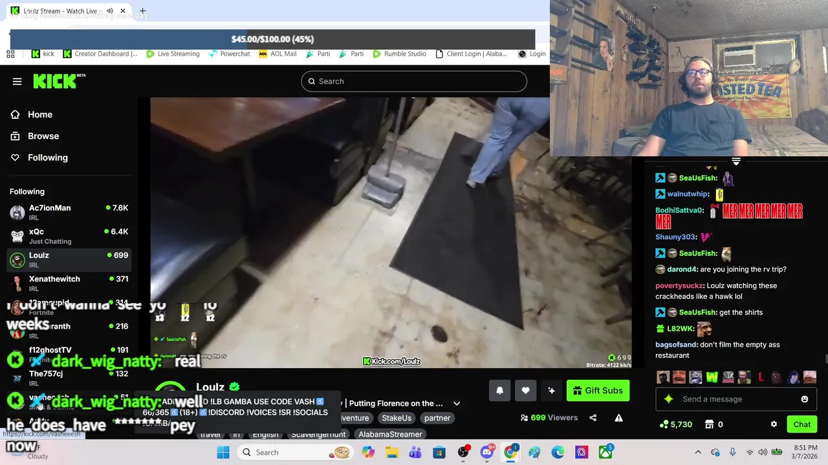This screenshot has width=828, height=465.
Task: Click the sparkle icon in the message box
Action: point(669,399)
